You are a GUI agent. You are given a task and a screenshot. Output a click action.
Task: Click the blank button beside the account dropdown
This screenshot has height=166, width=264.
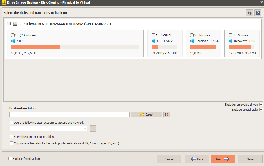pos(93,129)
